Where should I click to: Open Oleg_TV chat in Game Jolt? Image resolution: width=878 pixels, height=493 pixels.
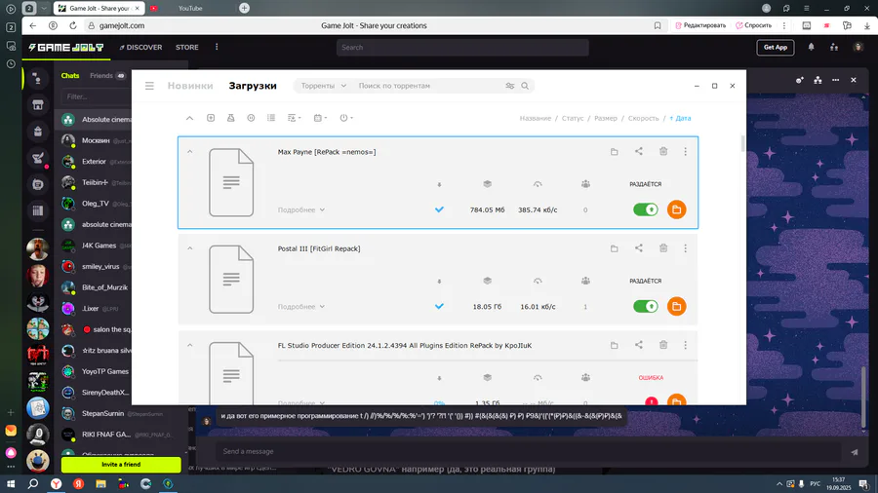(x=96, y=204)
